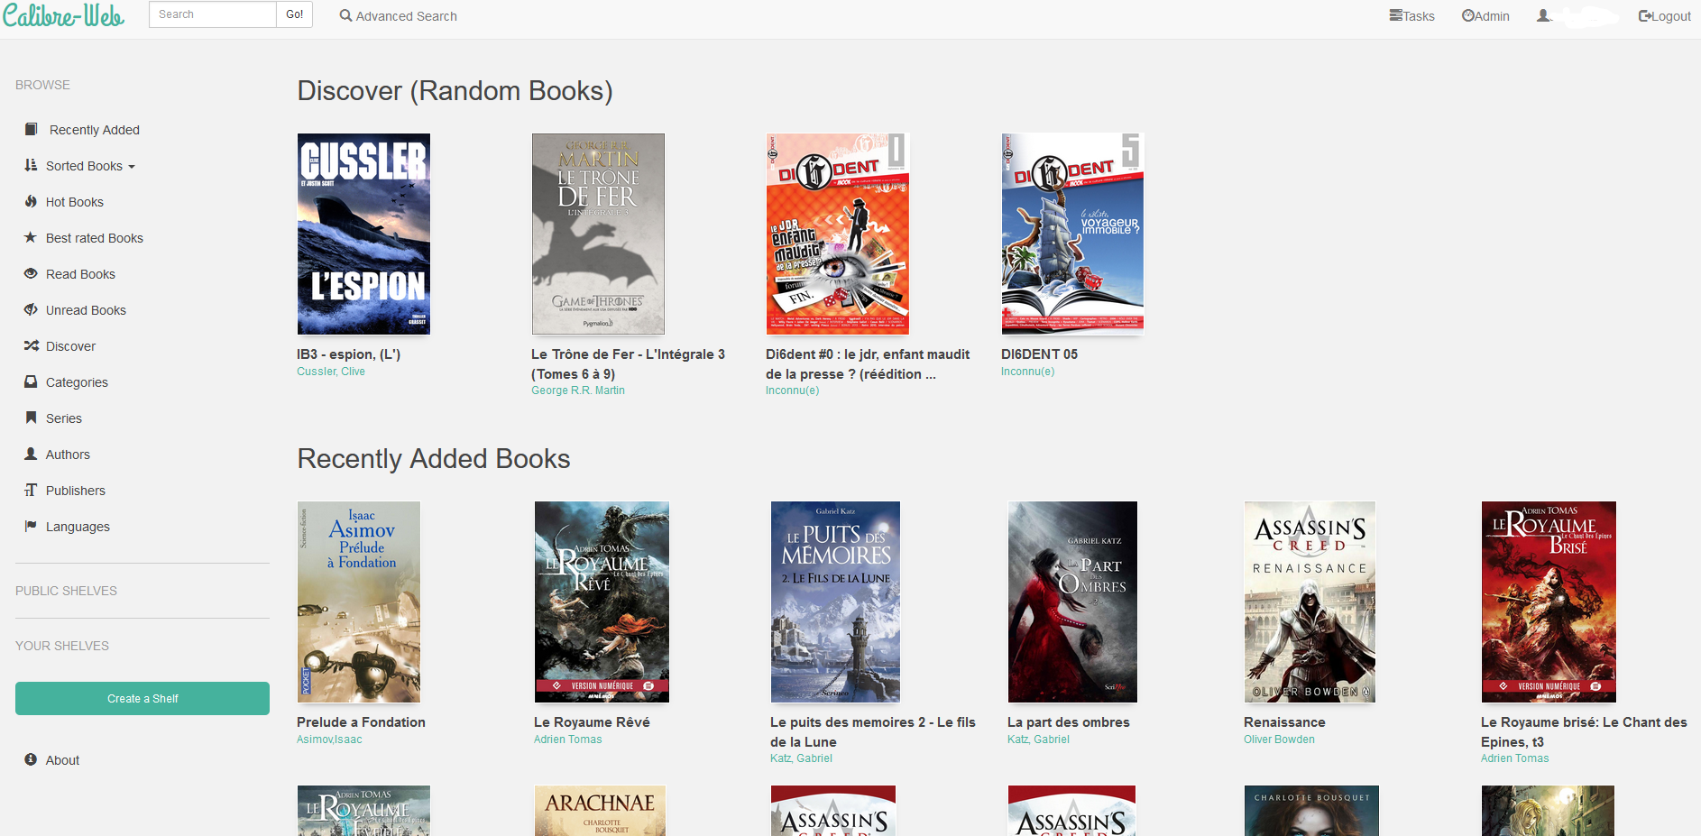The height and width of the screenshot is (836, 1701).
Task: Click the Admin dashboard icon in navbar
Action: pyautogui.click(x=1467, y=15)
